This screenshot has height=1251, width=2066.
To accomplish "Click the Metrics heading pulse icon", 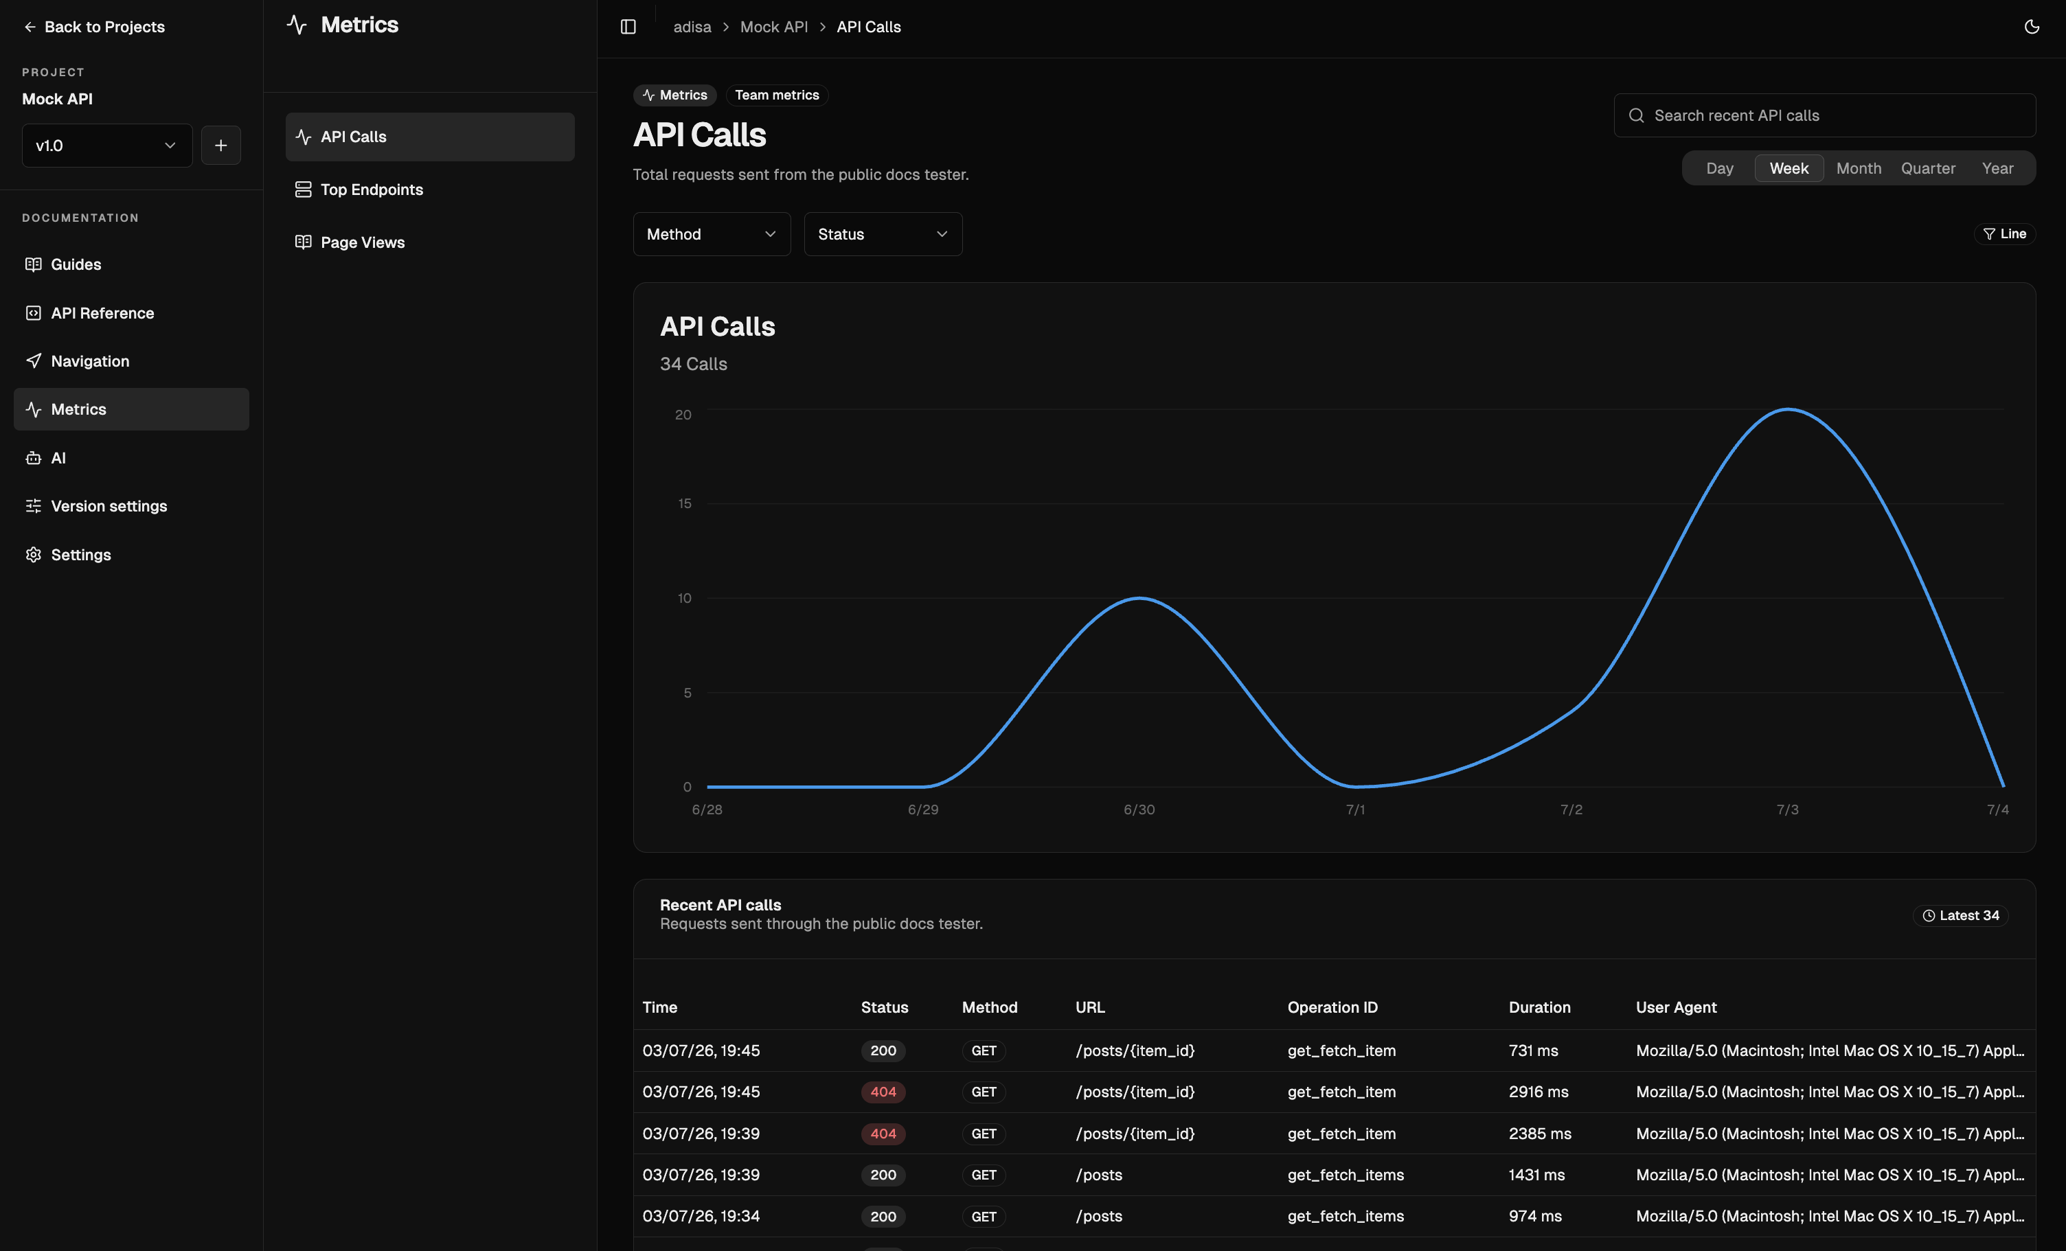I will pos(297,24).
